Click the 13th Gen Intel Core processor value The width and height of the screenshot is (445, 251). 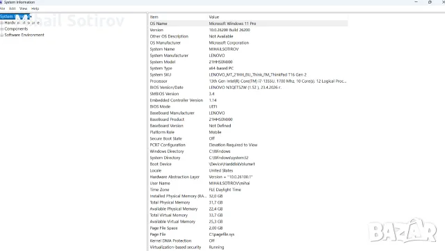(277, 81)
